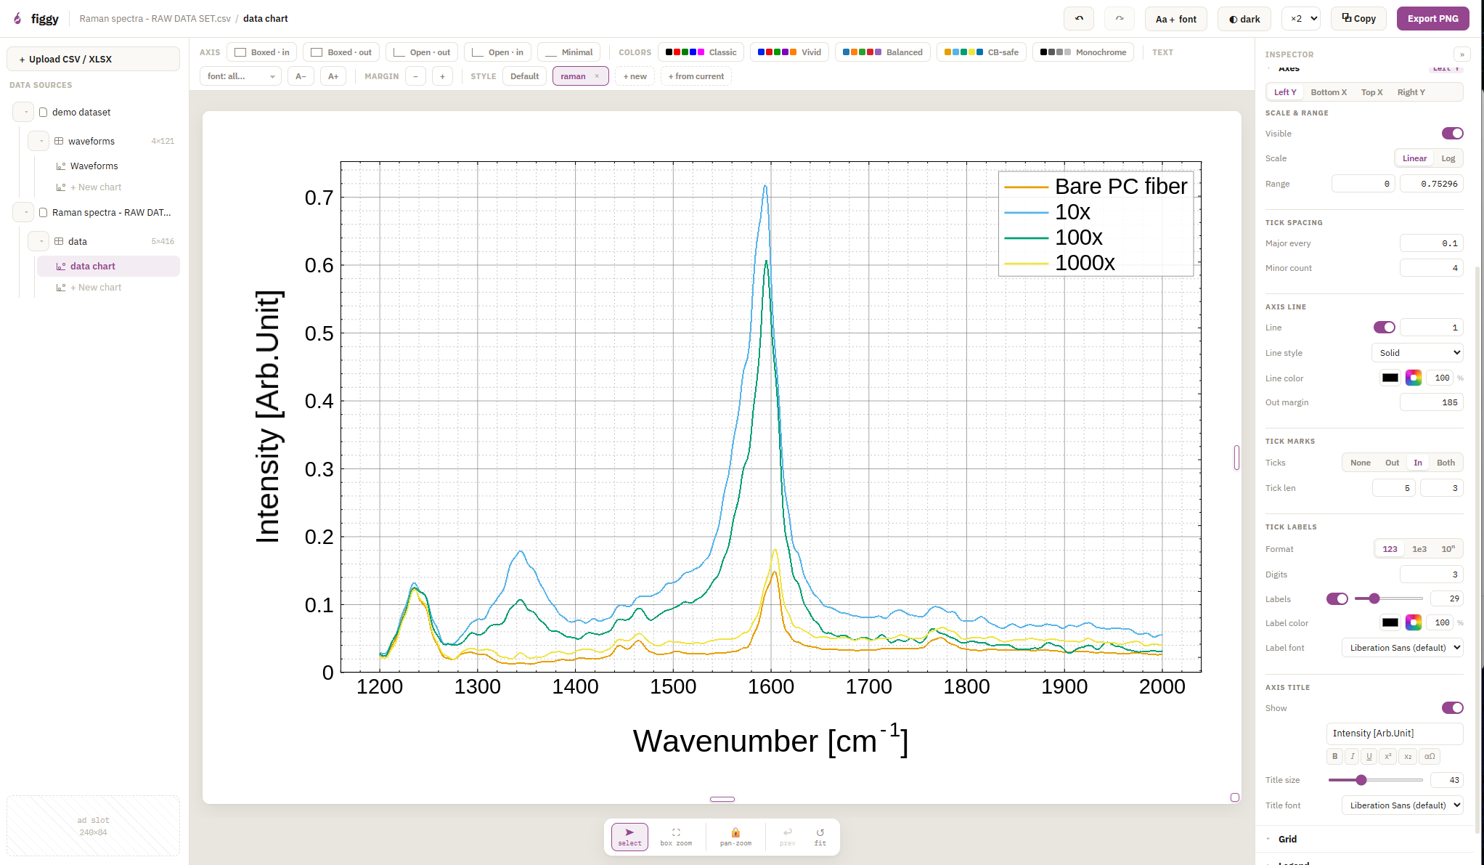Click the fit view tool

pyautogui.click(x=820, y=837)
